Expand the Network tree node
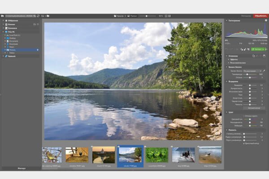This screenshot has height=179, width=269. 3,56
